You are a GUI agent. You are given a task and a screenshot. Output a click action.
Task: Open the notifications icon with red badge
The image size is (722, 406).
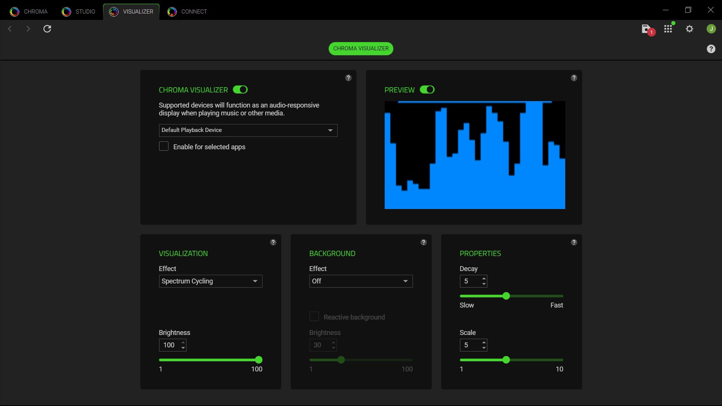pyautogui.click(x=648, y=29)
